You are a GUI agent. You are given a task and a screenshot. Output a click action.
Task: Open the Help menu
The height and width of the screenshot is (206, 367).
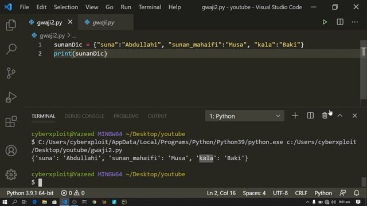174,7
